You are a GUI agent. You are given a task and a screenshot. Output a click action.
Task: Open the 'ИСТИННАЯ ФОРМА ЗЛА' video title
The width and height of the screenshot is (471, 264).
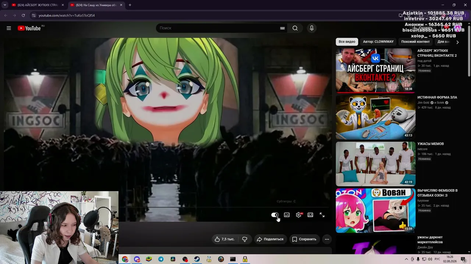coord(437,98)
